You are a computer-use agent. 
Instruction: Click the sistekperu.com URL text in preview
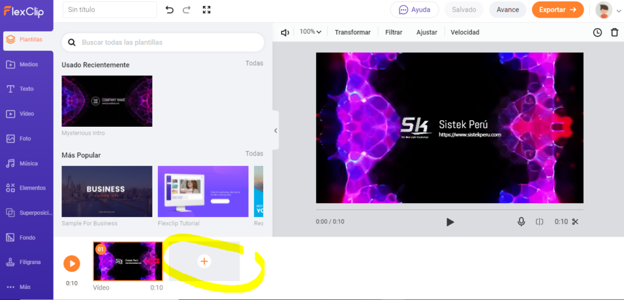pos(470,135)
